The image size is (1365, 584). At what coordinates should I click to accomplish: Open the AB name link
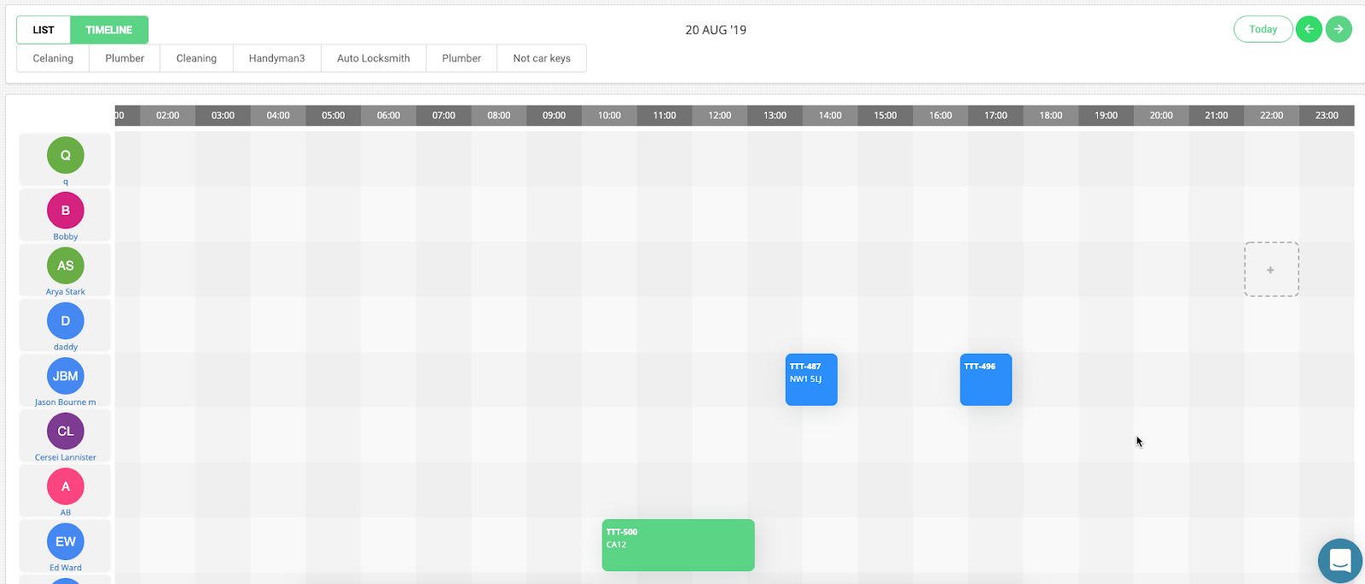click(66, 512)
